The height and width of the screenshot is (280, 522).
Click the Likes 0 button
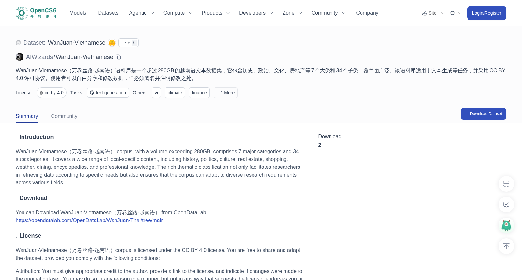tap(129, 43)
